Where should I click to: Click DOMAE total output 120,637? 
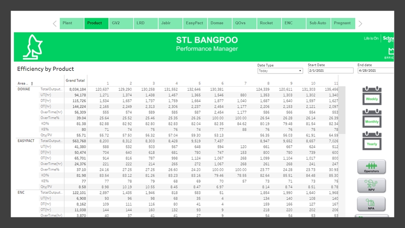click(102, 90)
